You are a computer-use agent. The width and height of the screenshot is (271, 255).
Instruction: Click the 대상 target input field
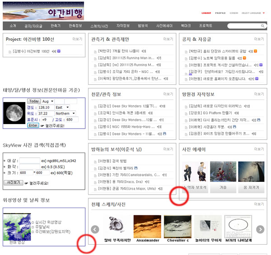[30, 161]
